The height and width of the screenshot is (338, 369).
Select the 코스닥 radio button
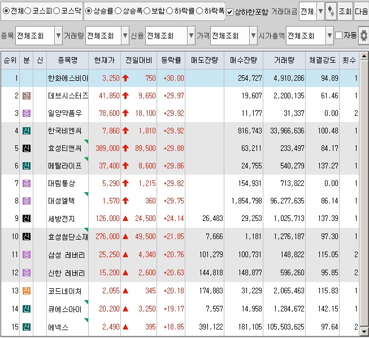click(x=57, y=11)
